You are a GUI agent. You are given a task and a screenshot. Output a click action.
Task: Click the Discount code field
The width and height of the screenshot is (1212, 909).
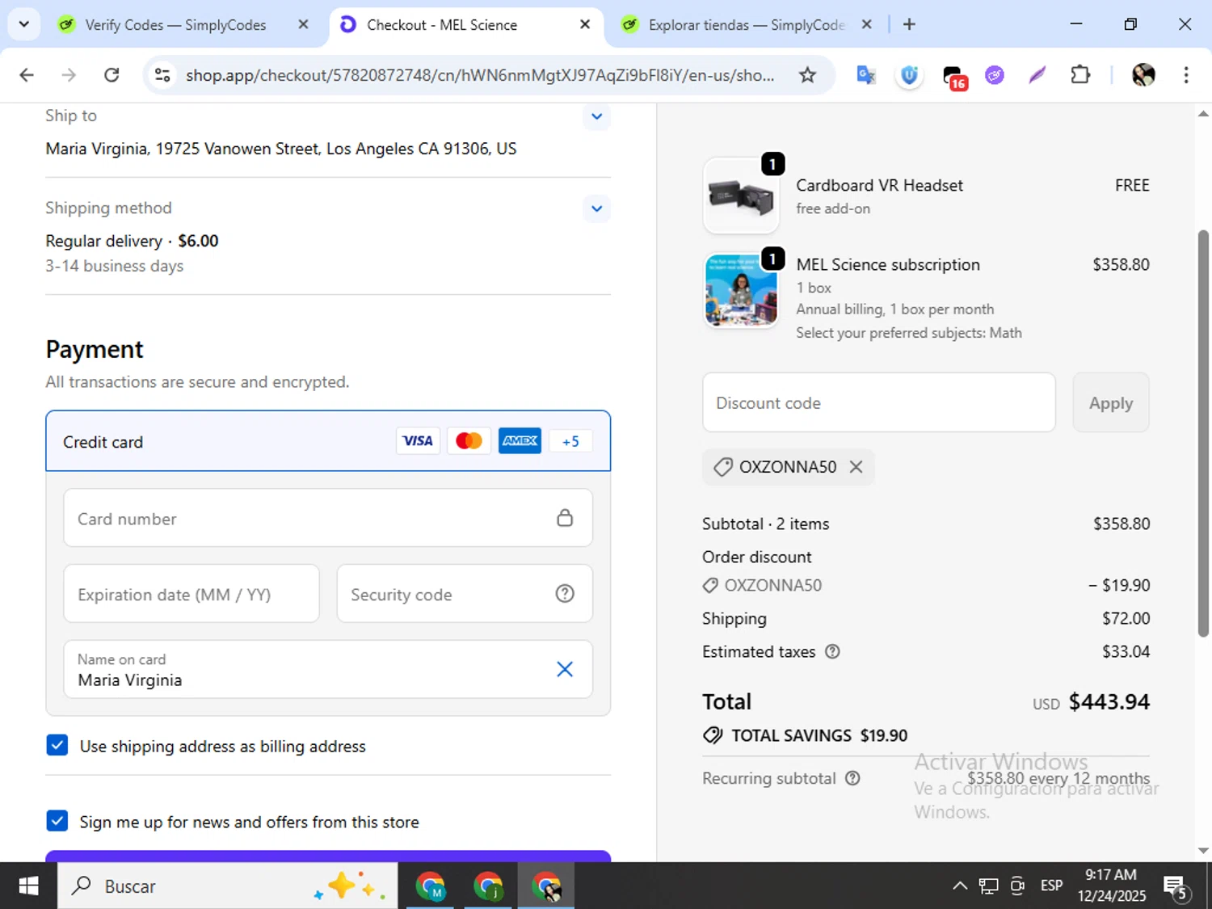[879, 402]
